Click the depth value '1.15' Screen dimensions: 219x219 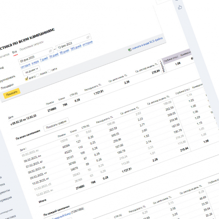[x=199, y=123]
